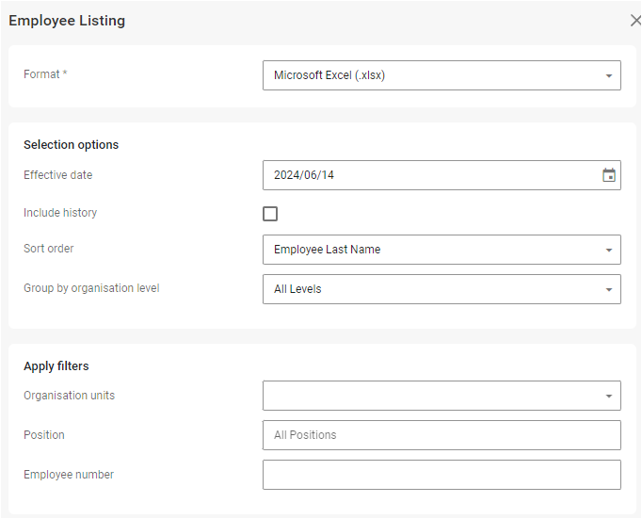
Task: Click the Sort order dropdown arrow
Action: point(608,251)
